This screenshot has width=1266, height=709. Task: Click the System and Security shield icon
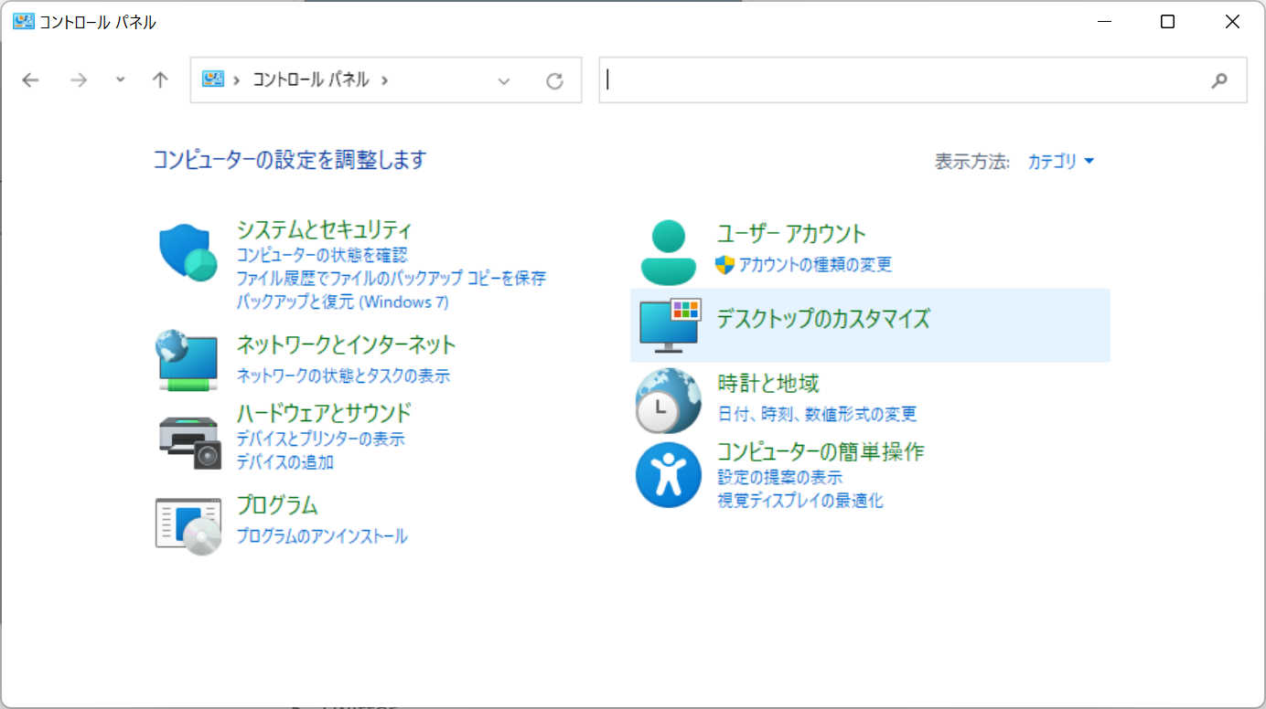(188, 253)
